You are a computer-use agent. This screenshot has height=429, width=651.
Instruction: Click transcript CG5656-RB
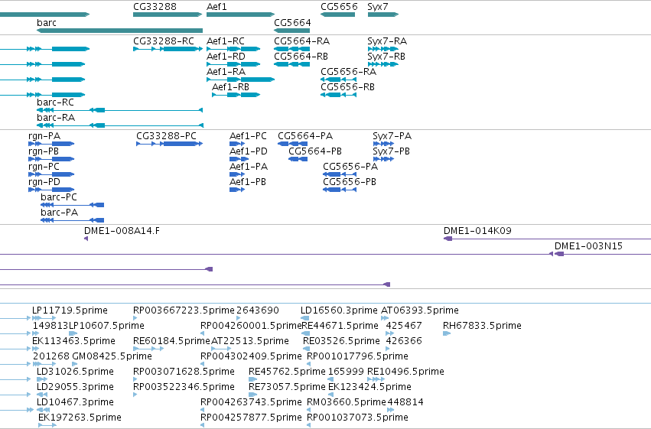tap(347, 87)
